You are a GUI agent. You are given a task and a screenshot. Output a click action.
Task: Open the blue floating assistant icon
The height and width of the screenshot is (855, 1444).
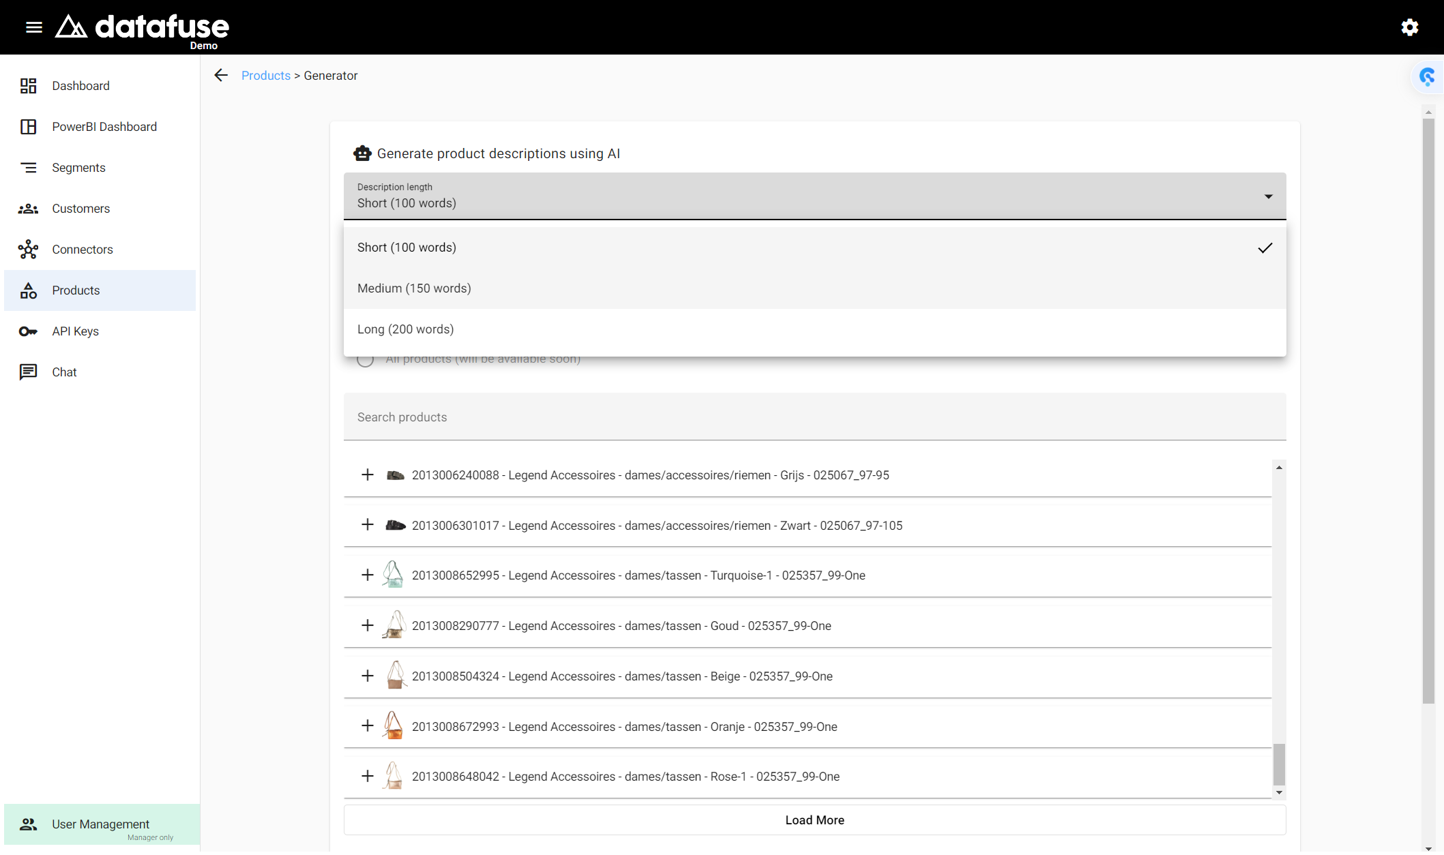coord(1427,76)
